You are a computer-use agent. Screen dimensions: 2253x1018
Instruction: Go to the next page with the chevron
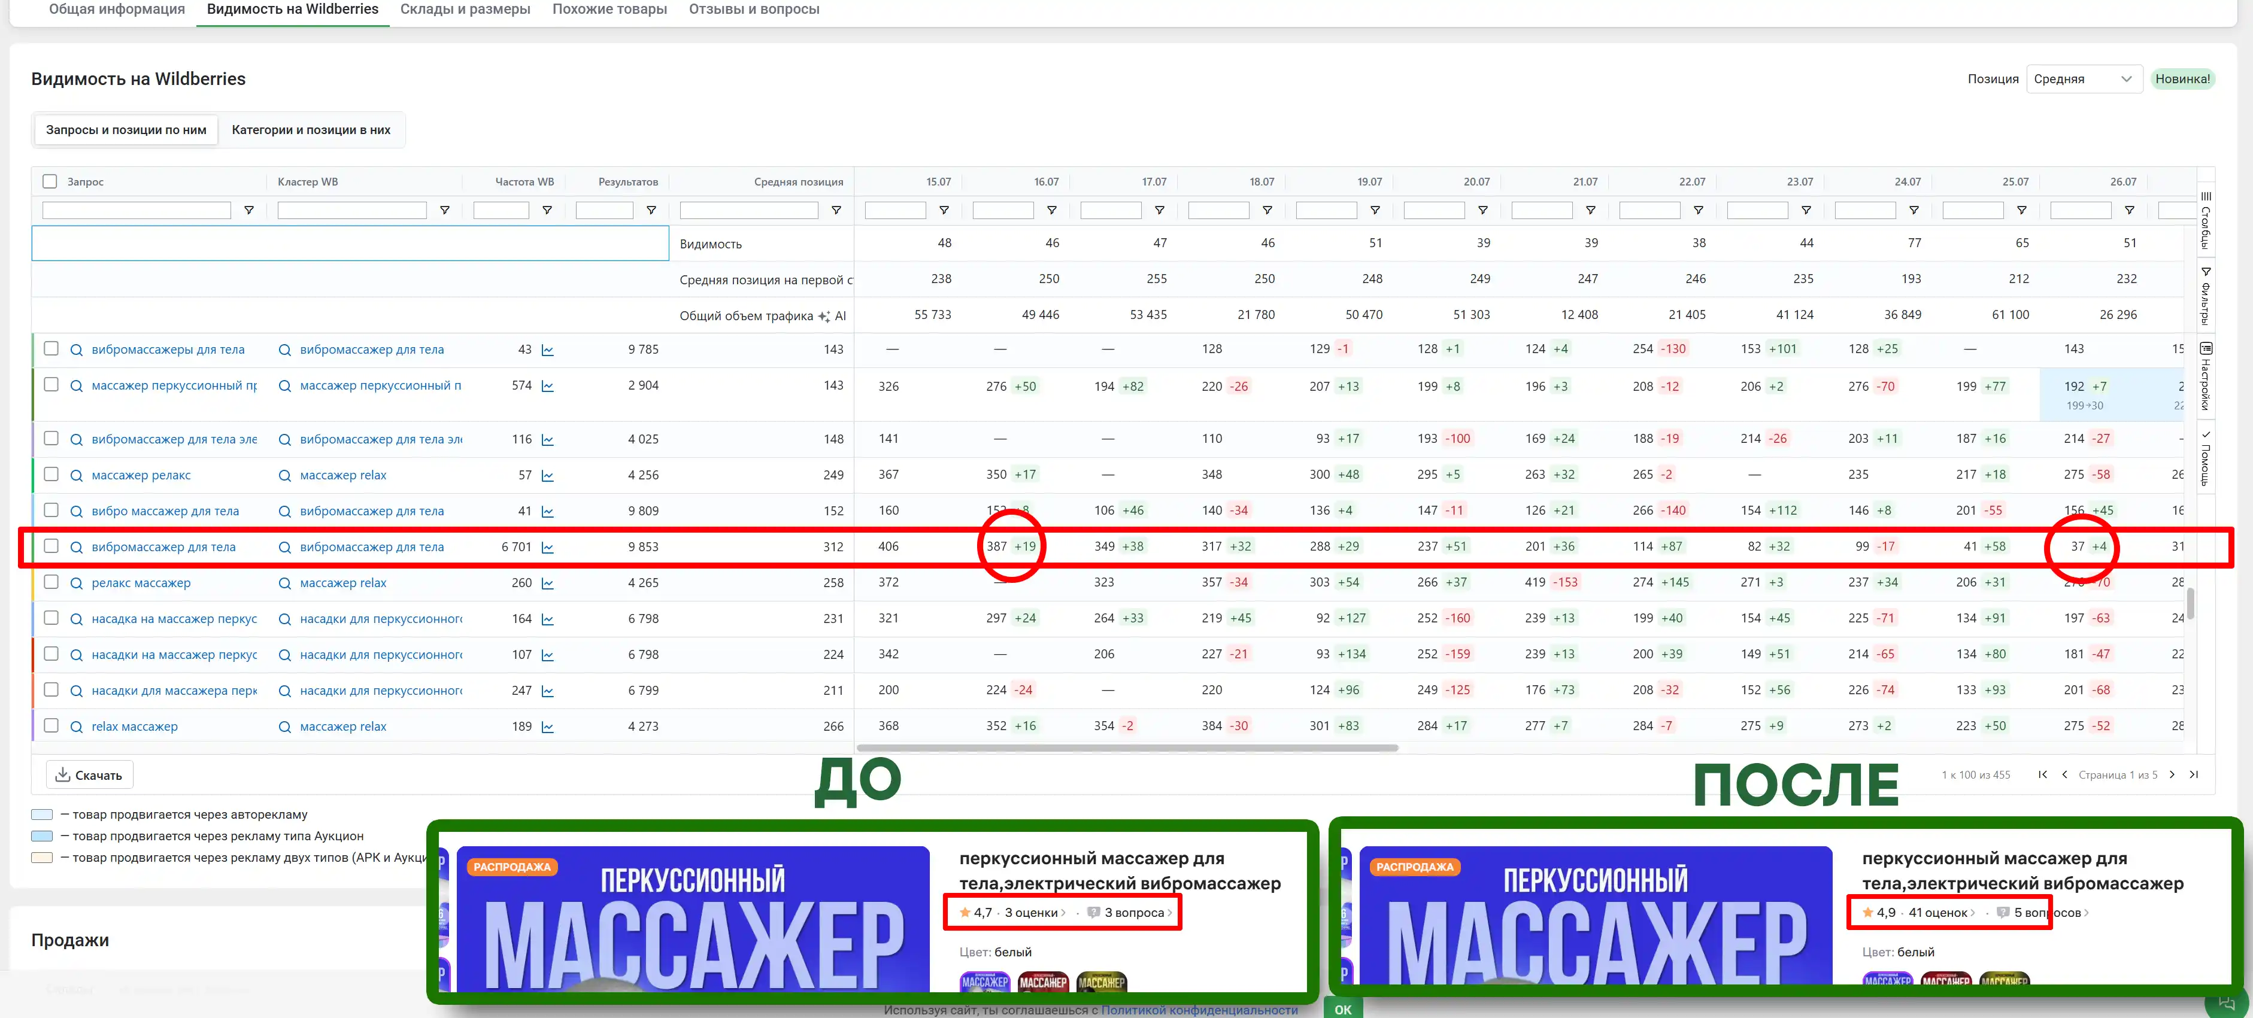click(x=2172, y=775)
